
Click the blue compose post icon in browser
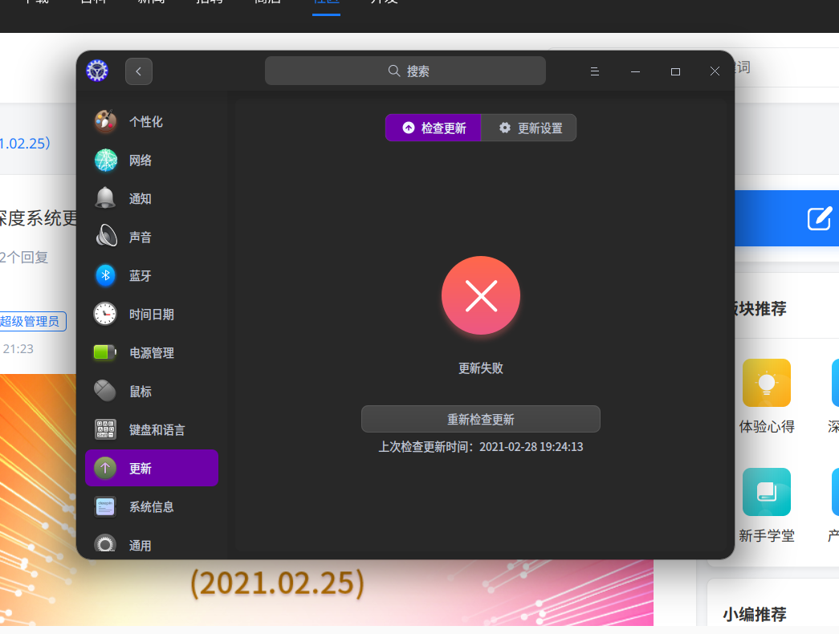tap(819, 218)
